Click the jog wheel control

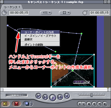click(17, 95)
